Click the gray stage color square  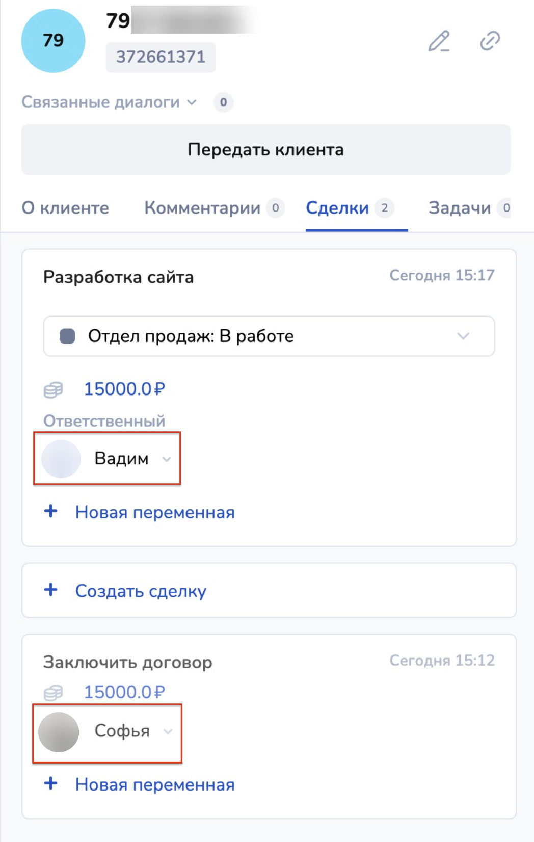pos(67,336)
